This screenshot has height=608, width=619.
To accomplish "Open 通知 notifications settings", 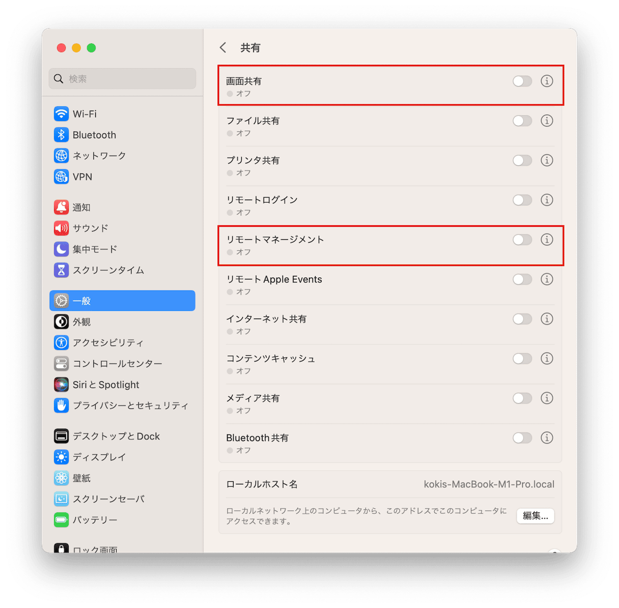I will [x=122, y=207].
